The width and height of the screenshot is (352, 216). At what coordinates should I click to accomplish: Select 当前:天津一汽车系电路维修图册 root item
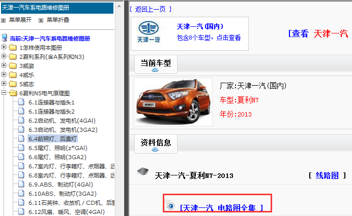tap(50, 39)
